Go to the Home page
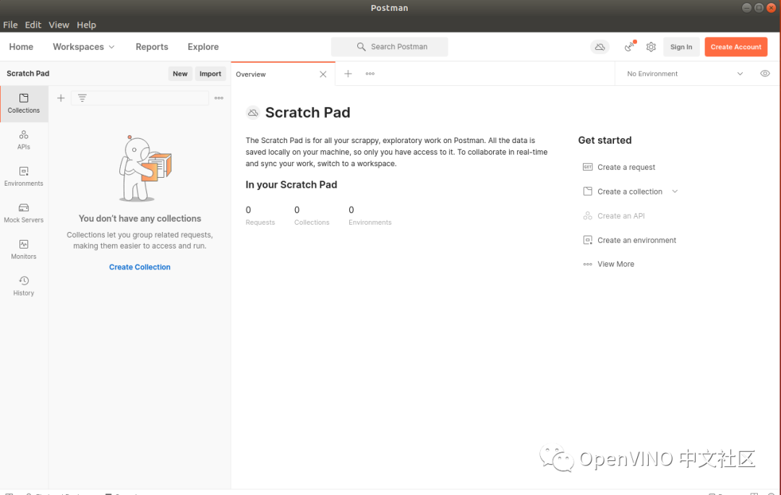The image size is (781, 495). 21,47
